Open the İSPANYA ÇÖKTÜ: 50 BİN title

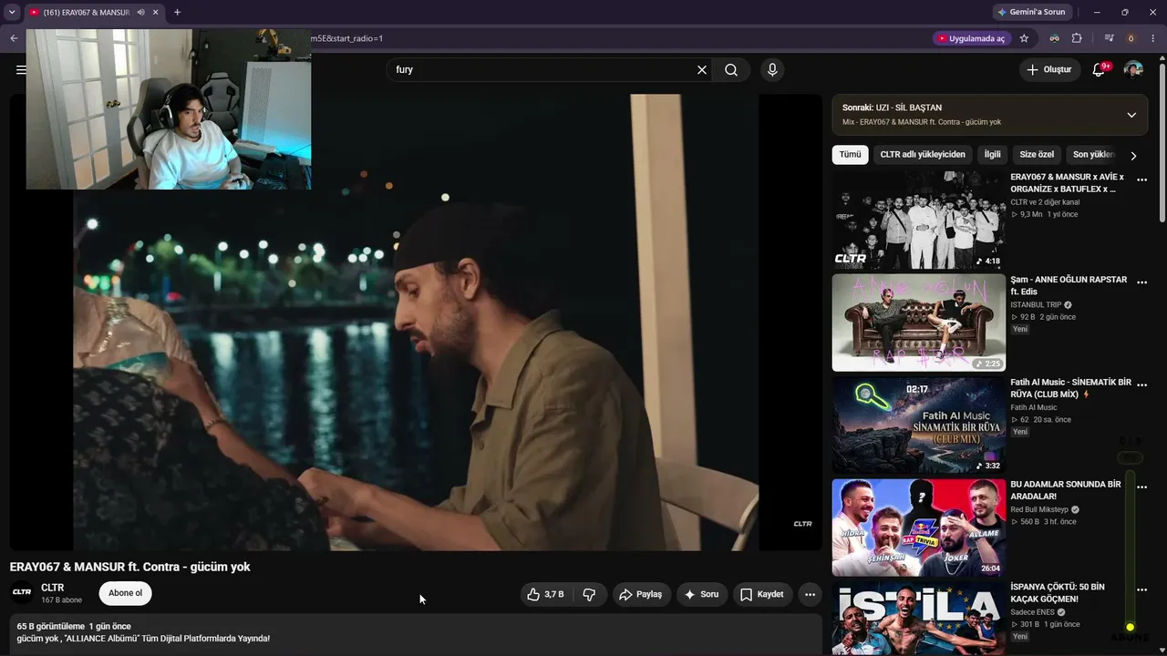click(1058, 593)
